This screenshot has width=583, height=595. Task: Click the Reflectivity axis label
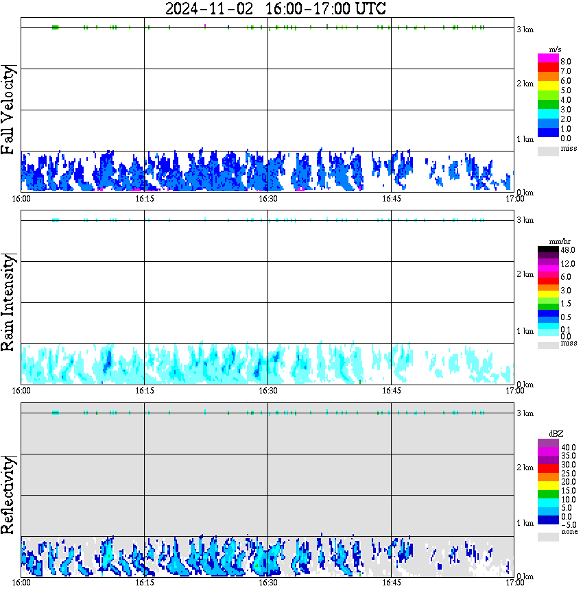coord(8,495)
